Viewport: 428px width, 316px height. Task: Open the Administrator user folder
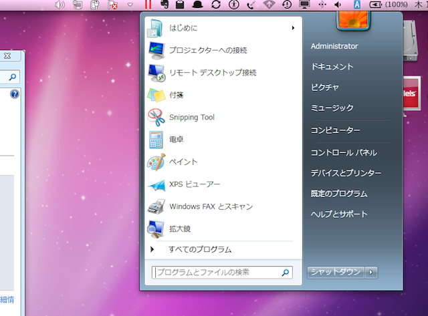click(334, 46)
